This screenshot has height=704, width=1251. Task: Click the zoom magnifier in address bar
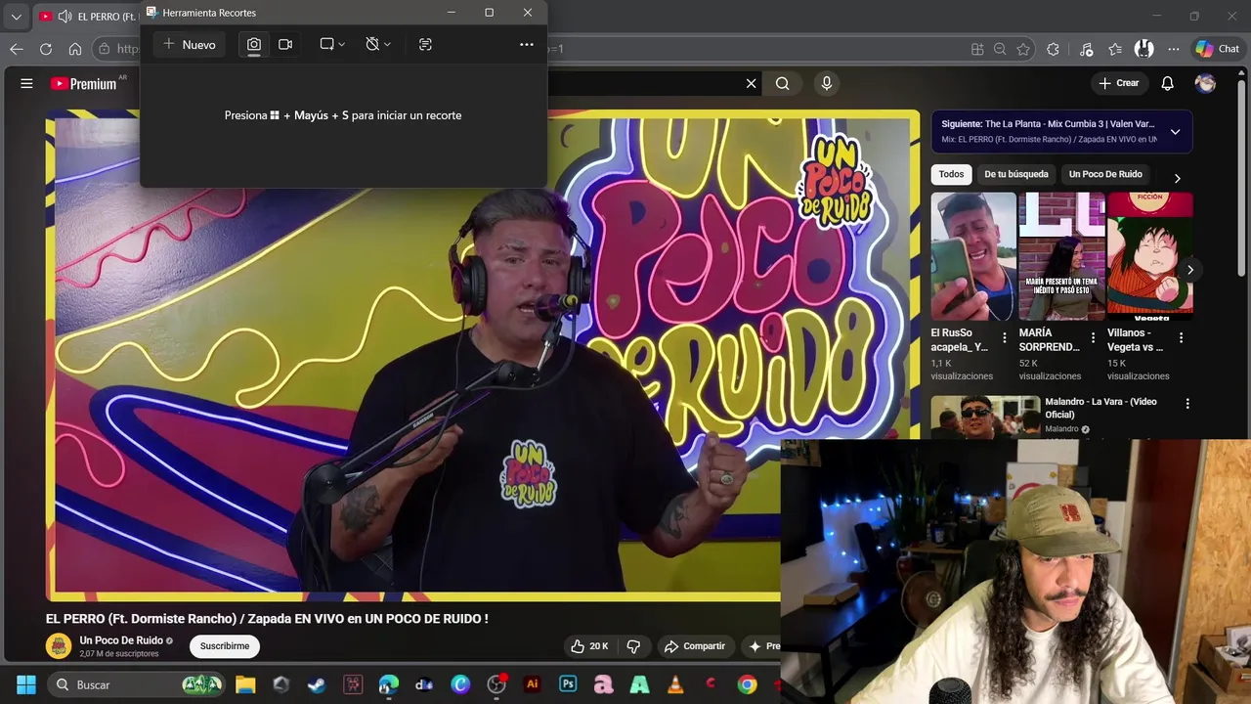(1000, 49)
